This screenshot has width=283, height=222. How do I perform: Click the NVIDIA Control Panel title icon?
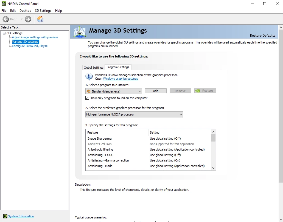pos(4,4)
